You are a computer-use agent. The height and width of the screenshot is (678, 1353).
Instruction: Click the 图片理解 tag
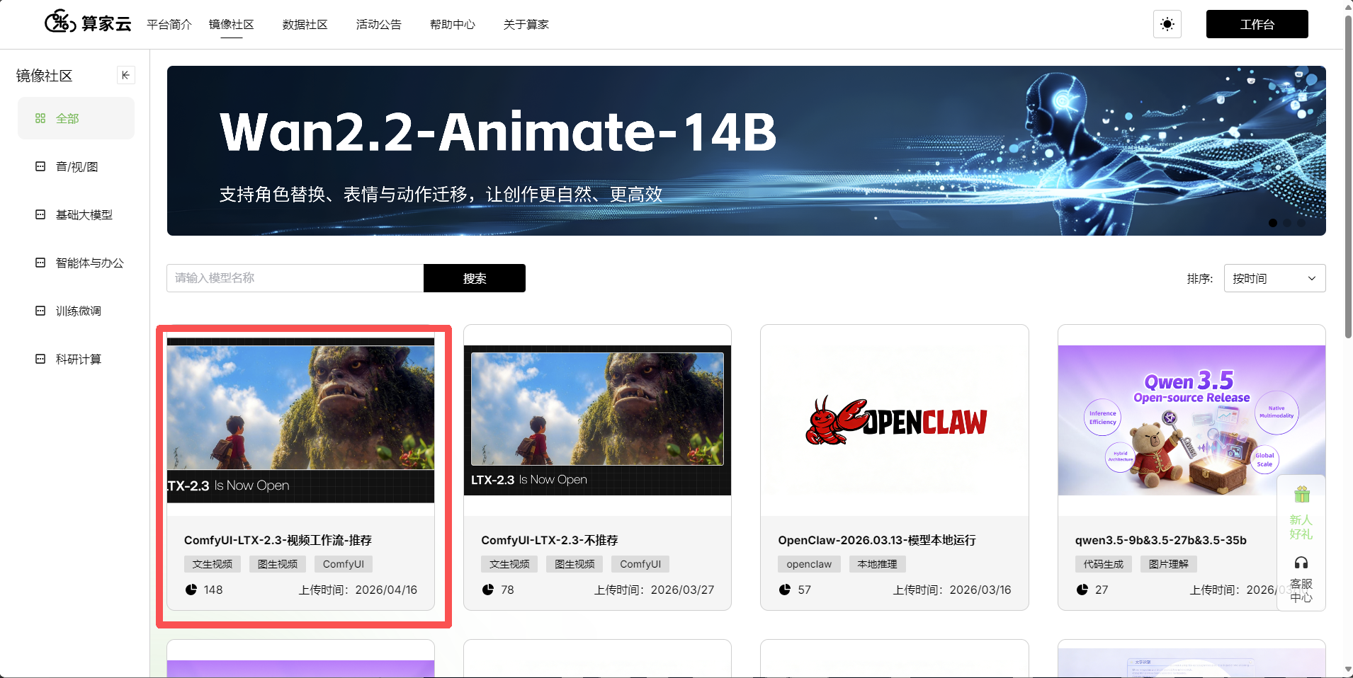[1169, 564]
